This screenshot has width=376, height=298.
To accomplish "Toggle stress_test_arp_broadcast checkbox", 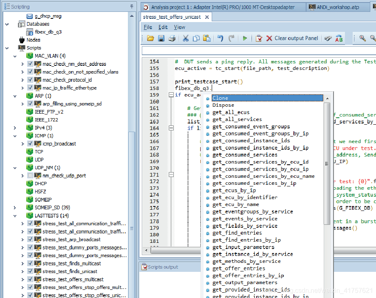I will click(30, 239).
